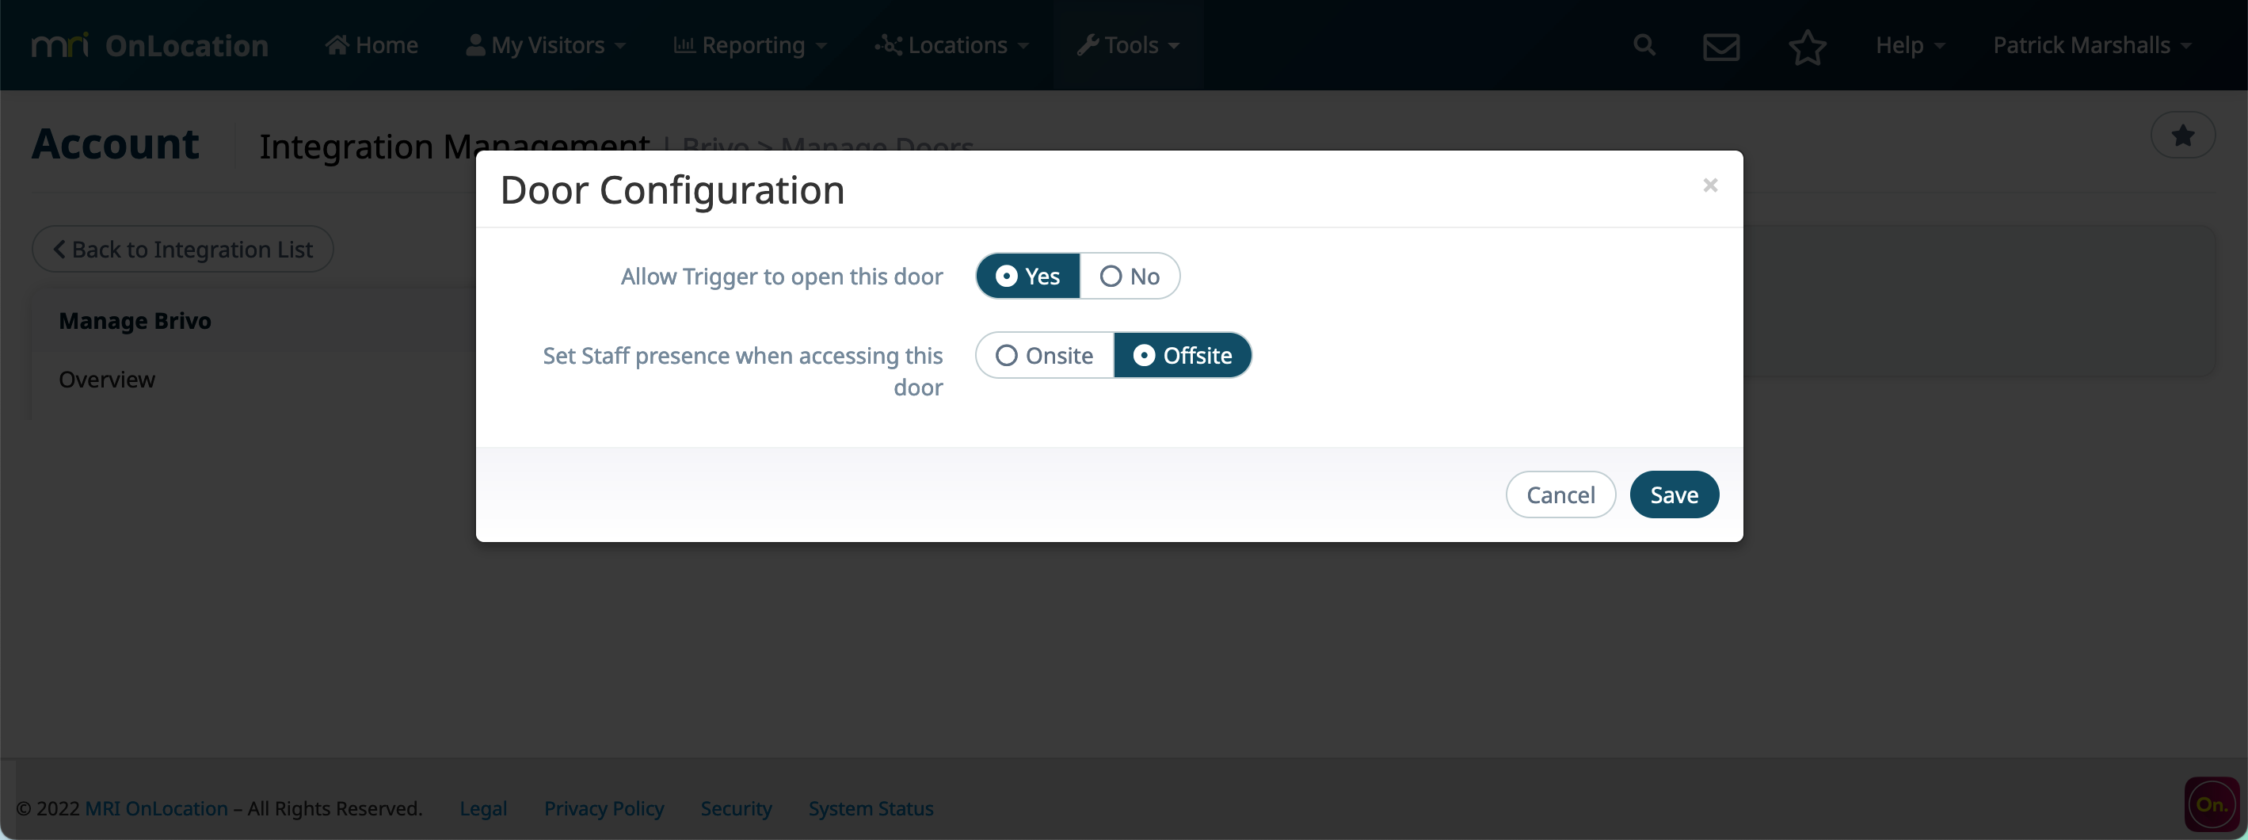Click the MRI OnLocation logo
Image resolution: width=2248 pixels, height=840 pixels.
click(149, 45)
